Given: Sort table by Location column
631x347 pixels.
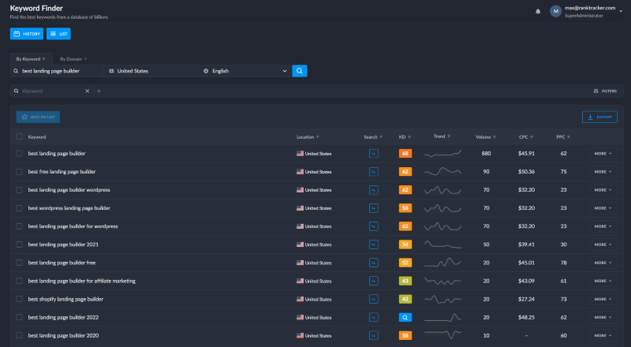Looking at the screenshot, I should point(308,137).
